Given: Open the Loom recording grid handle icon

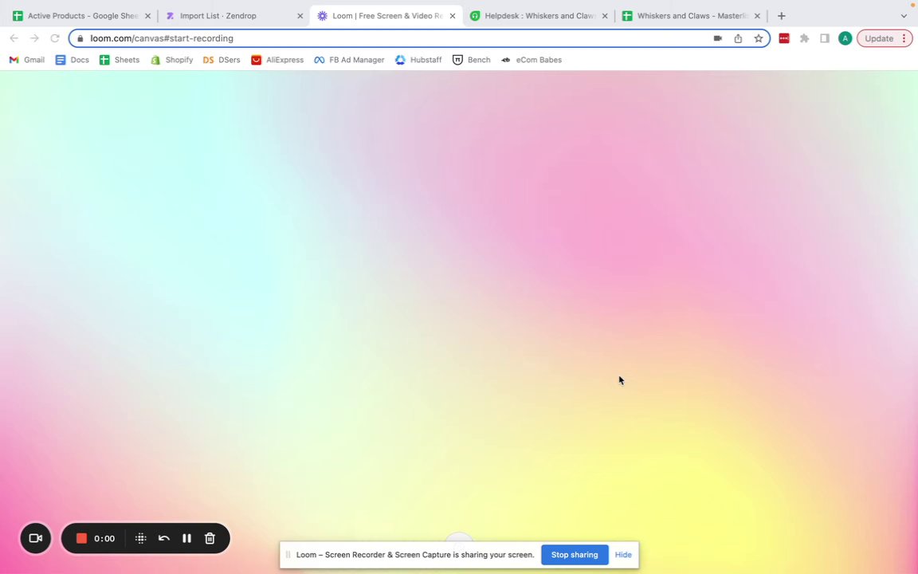Looking at the screenshot, I should pyautogui.click(x=140, y=538).
